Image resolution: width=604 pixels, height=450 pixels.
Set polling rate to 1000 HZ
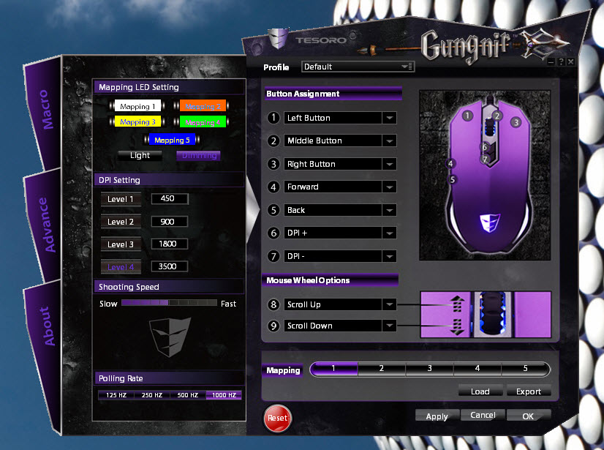click(x=224, y=395)
